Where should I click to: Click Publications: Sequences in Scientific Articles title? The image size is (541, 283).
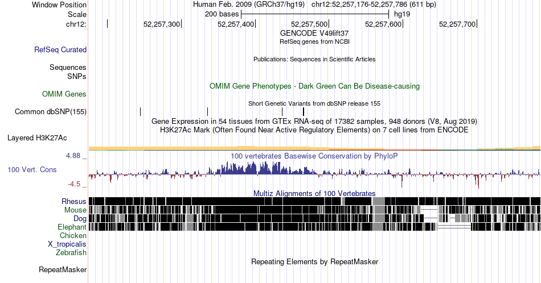point(314,59)
